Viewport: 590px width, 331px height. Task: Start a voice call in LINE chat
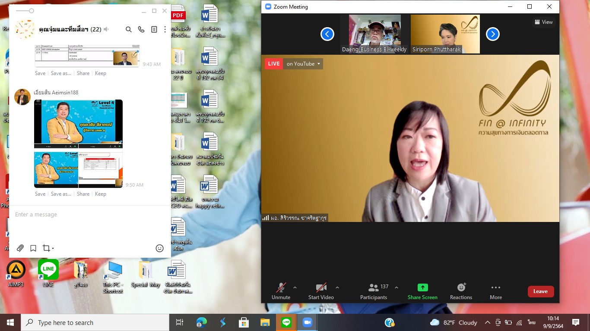141,29
